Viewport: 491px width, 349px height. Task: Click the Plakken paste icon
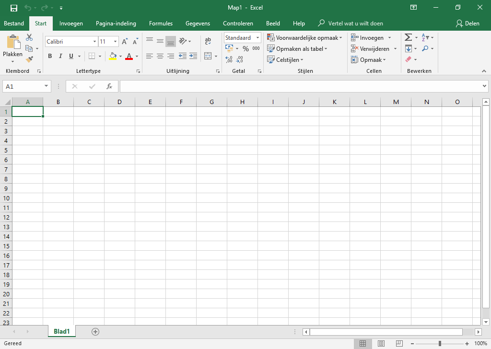click(x=13, y=42)
